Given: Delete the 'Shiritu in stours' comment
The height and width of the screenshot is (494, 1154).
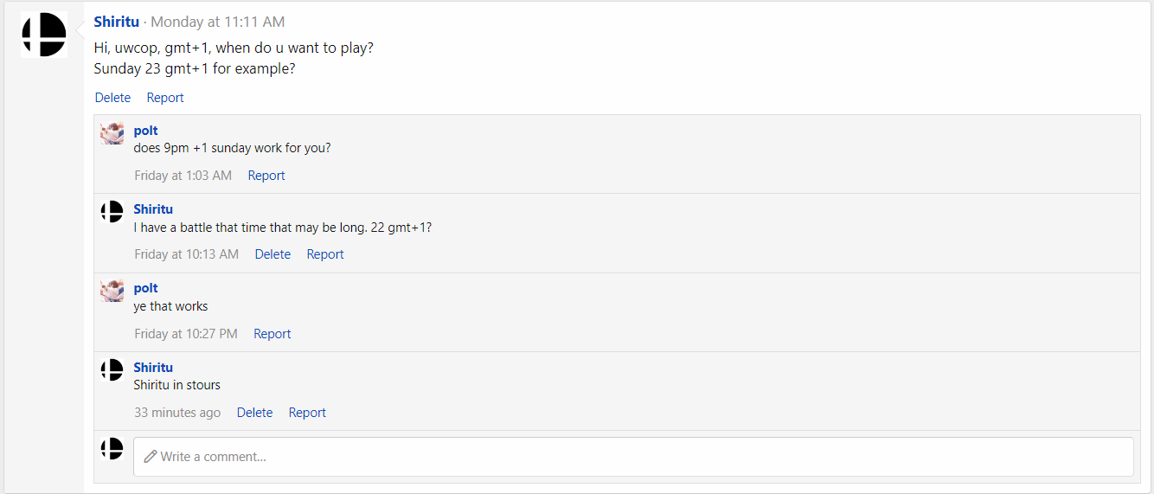Looking at the screenshot, I should point(254,413).
